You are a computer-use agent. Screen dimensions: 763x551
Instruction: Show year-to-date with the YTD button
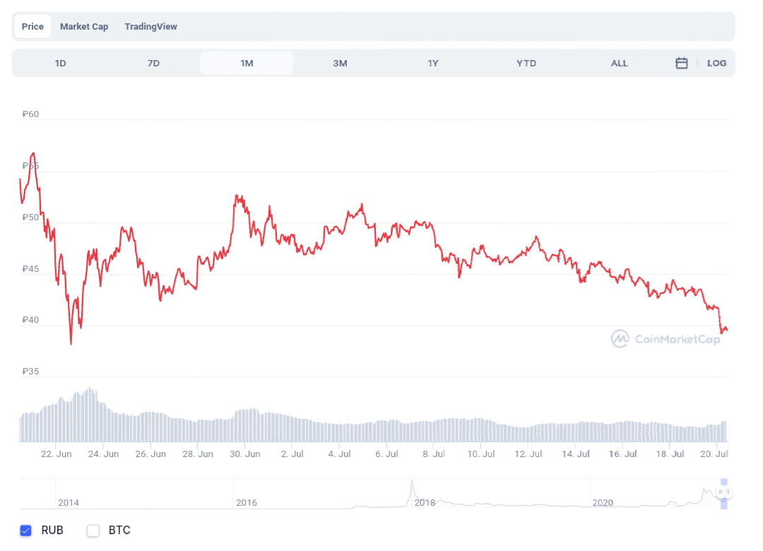click(526, 63)
